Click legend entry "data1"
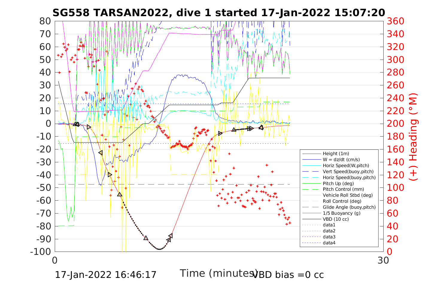The height and width of the screenshot is (283, 424). coord(329,225)
